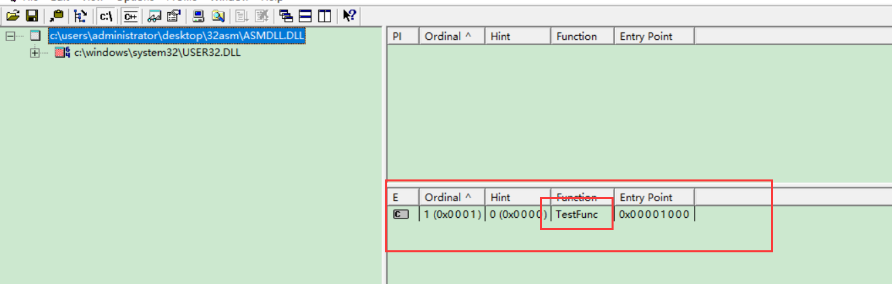
Task: Expand the USER32.DLL tree node
Action: (x=35, y=53)
